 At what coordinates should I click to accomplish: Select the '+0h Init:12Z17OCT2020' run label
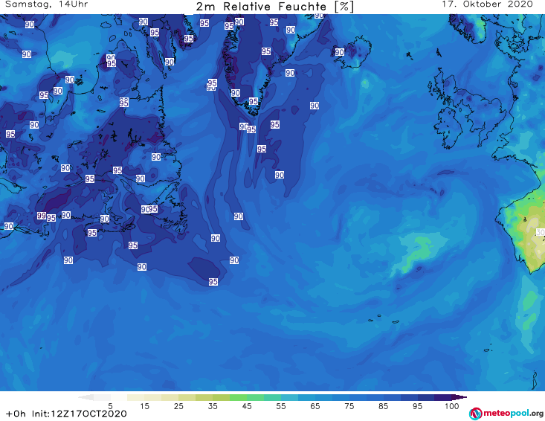click(66, 414)
